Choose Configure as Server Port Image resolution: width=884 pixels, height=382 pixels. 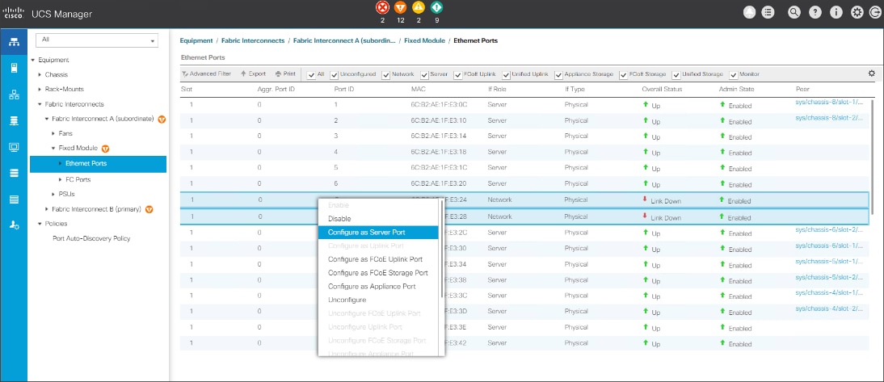379,232
